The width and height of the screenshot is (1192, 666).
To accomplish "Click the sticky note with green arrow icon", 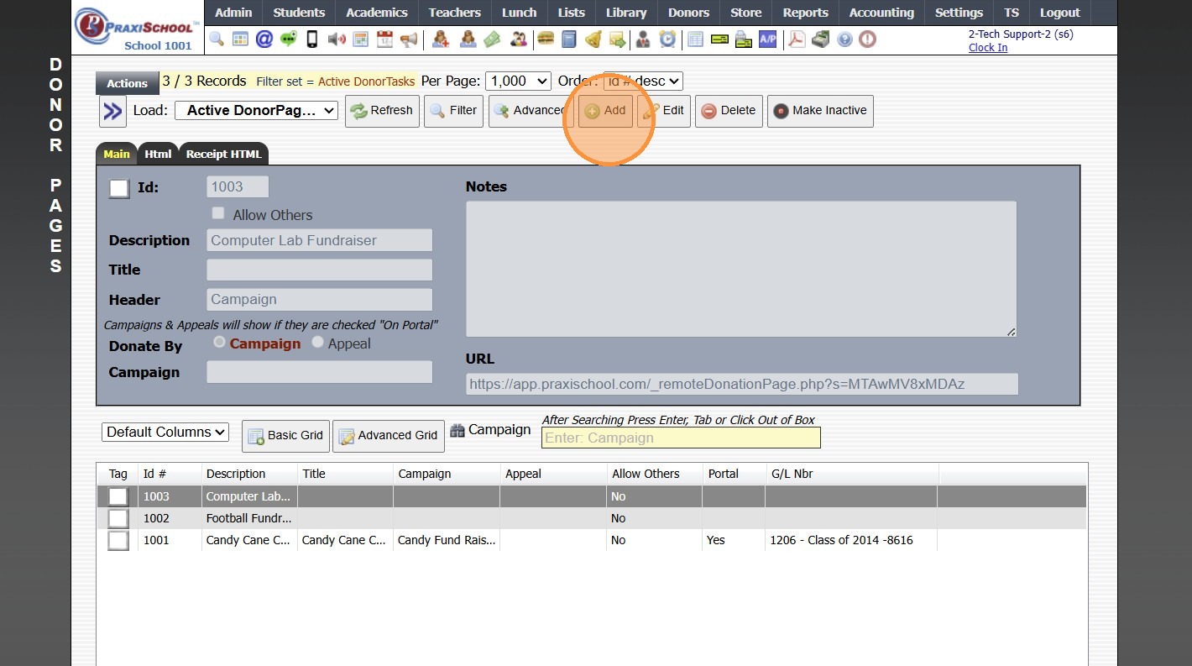I will point(618,39).
